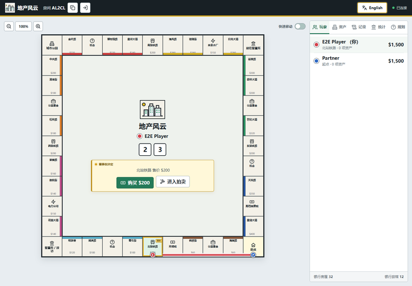The image size is (412, 286).
Task: Select the 公益基金 tile beside 所得税 row
Action: (213, 247)
